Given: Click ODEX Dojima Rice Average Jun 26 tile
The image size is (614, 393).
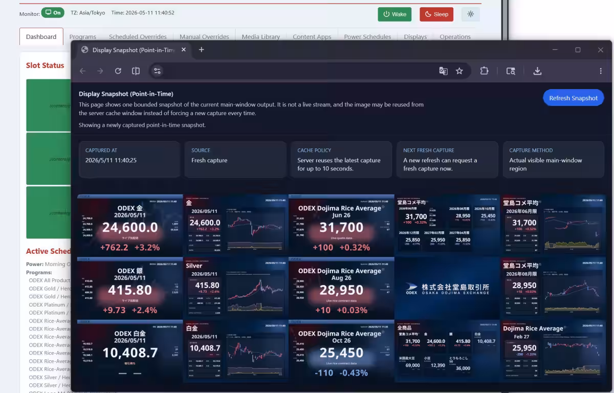Looking at the screenshot, I should tap(341, 225).
